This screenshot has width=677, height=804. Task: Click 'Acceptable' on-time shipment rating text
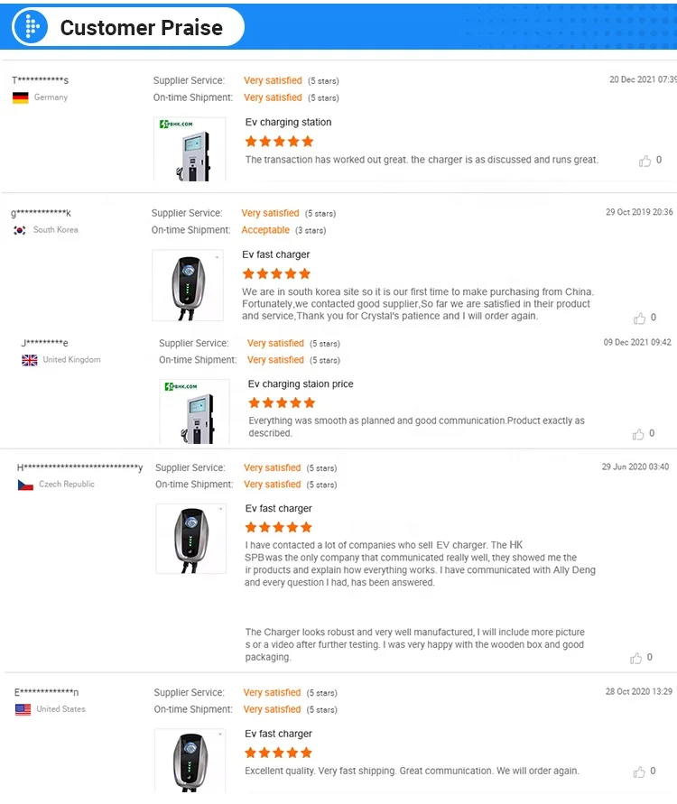265,230
